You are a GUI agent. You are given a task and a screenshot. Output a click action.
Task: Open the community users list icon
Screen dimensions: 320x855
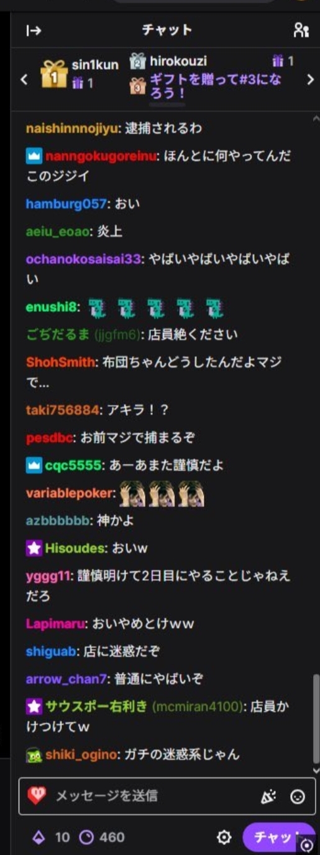301,30
